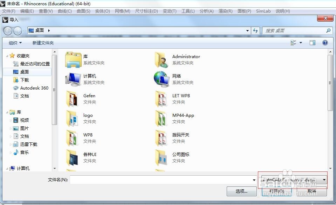Viewport: 336px width, 205px height.
Task: Click the refresh button beside address bar
Action: [x=255, y=30]
